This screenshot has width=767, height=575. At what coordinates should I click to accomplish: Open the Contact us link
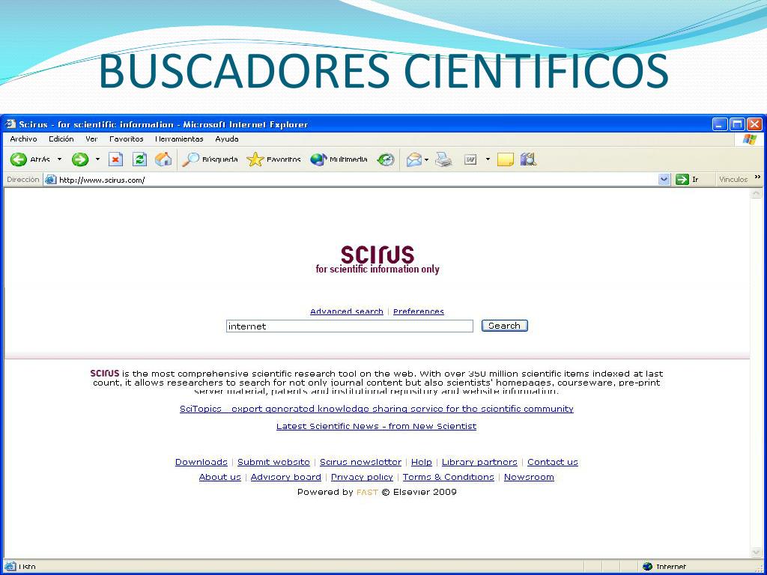552,462
